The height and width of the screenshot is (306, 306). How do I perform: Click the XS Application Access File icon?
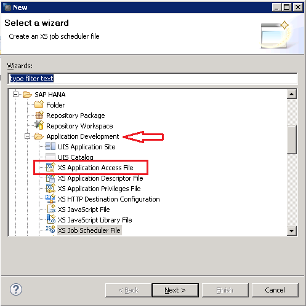(50, 167)
